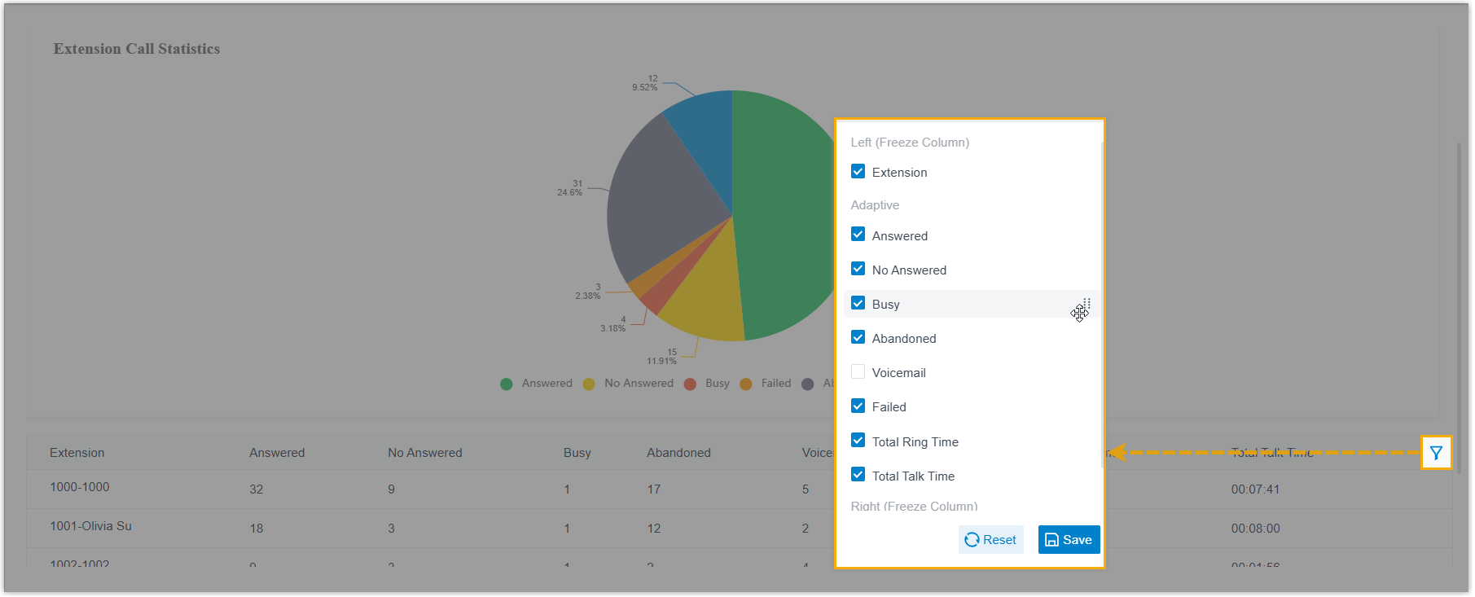Uncheck Total Talk Time checkbox
The image size is (1475, 597).
(x=858, y=475)
